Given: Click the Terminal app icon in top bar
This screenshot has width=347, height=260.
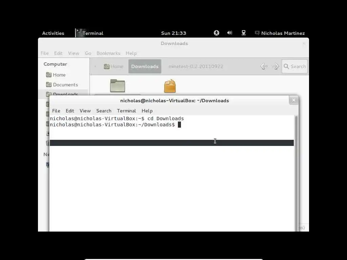Looking at the screenshot, I should [x=80, y=33].
